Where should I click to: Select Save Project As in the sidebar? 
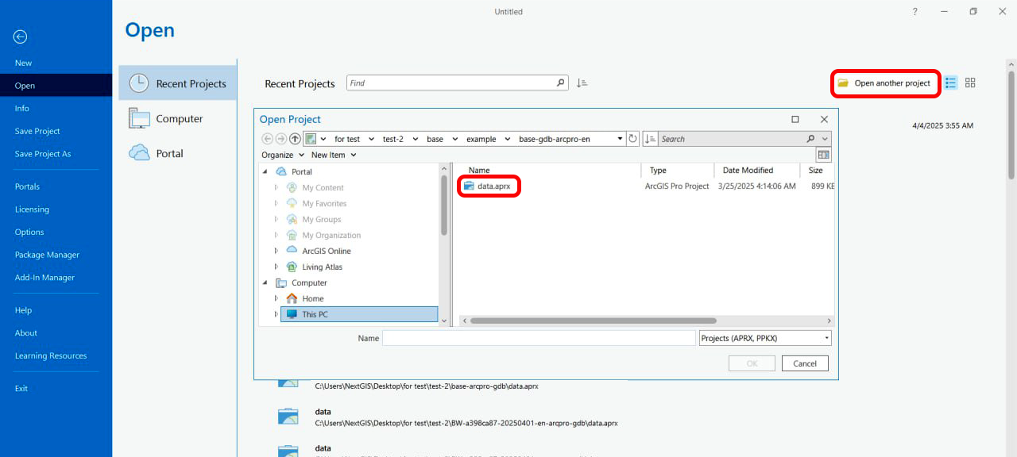(43, 154)
